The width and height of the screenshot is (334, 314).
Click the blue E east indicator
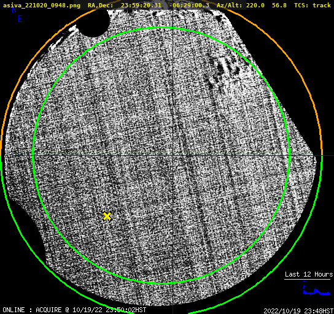pos(20,19)
